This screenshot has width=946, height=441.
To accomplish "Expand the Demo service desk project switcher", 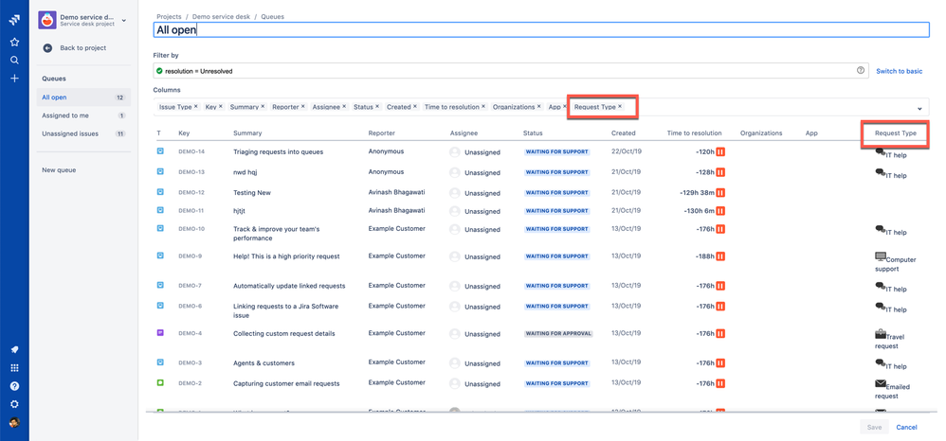I will click(124, 20).
